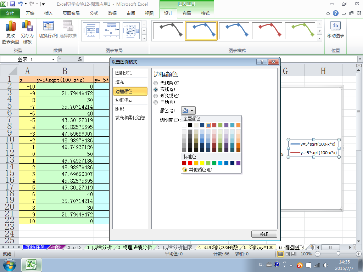The image size is (363, 272).
Task: Pick the orange theme color swatch
Action: [x=238, y=125]
